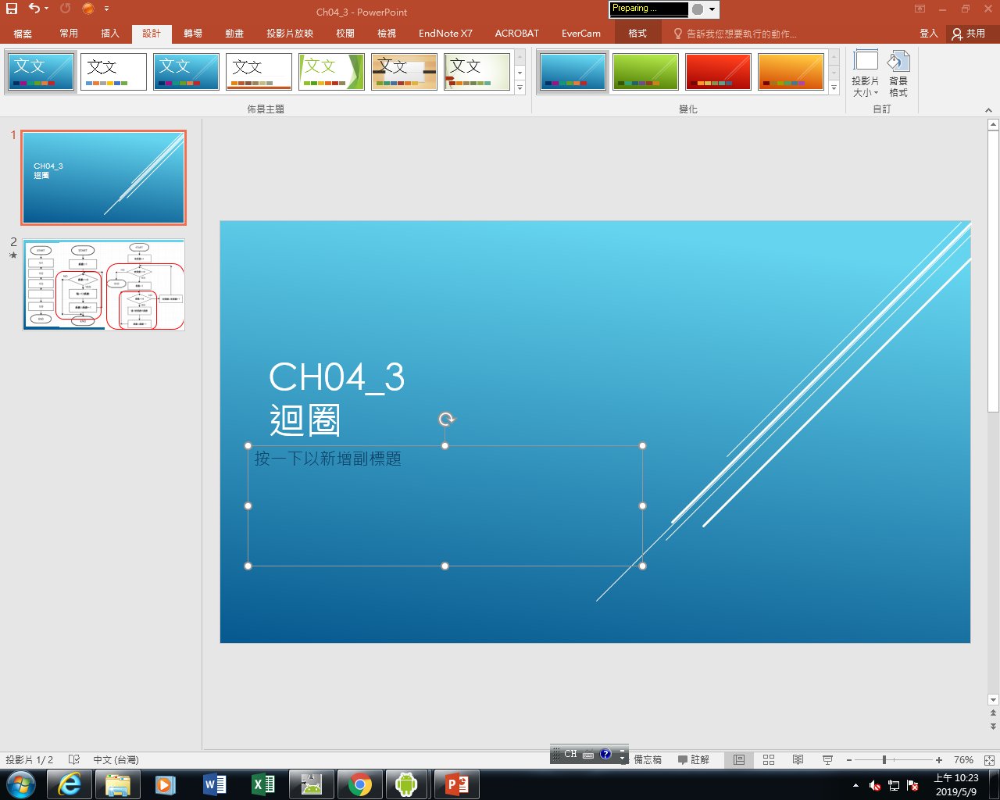The image size is (1000, 800).
Task: Open the Customize Quick Access Toolbar dropdown
Action: pyautogui.click(x=106, y=9)
